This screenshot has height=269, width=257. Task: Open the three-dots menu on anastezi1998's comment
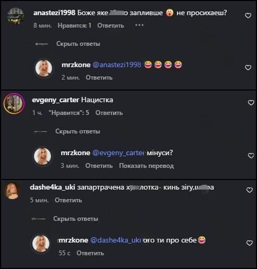click(139, 25)
